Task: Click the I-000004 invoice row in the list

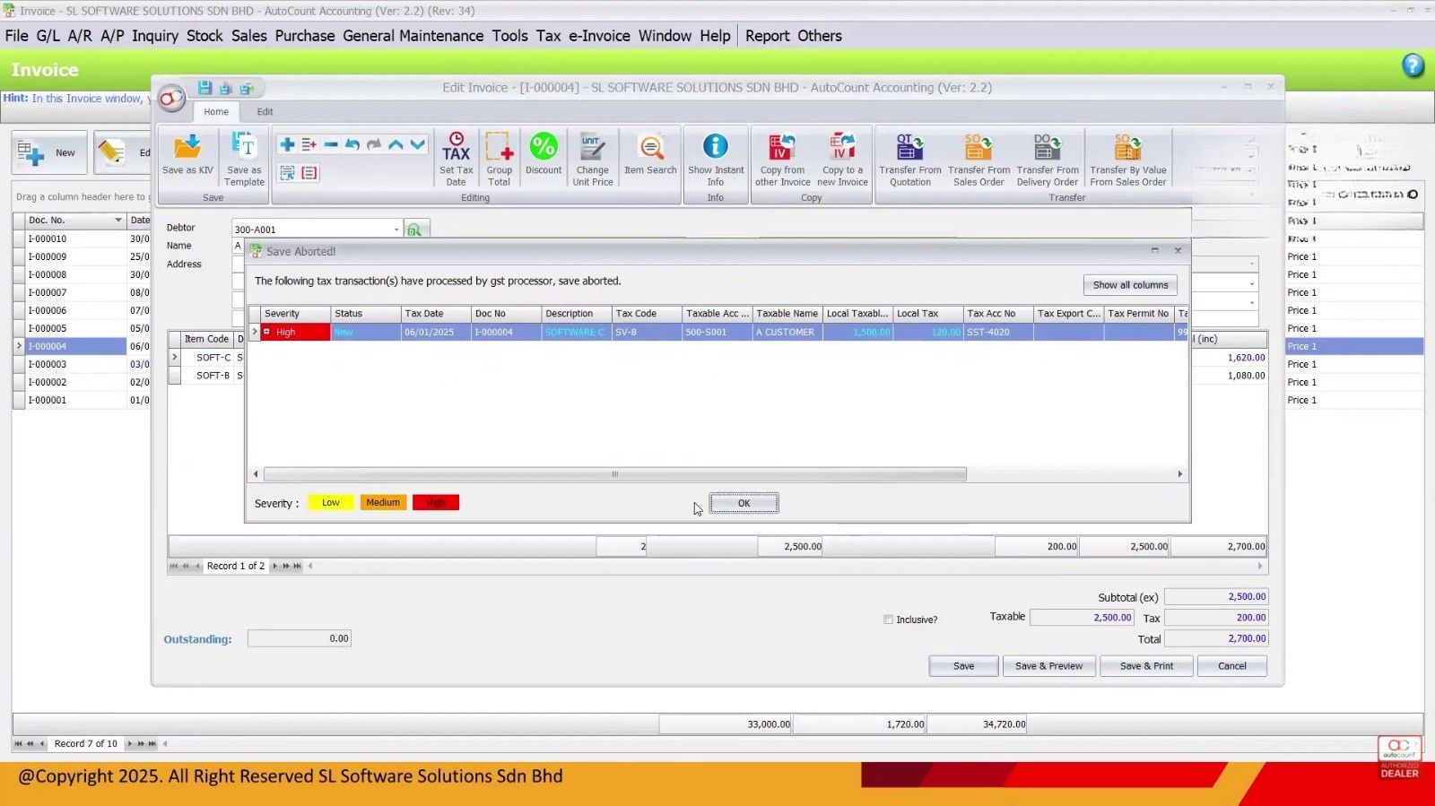Action: point(75,346)
